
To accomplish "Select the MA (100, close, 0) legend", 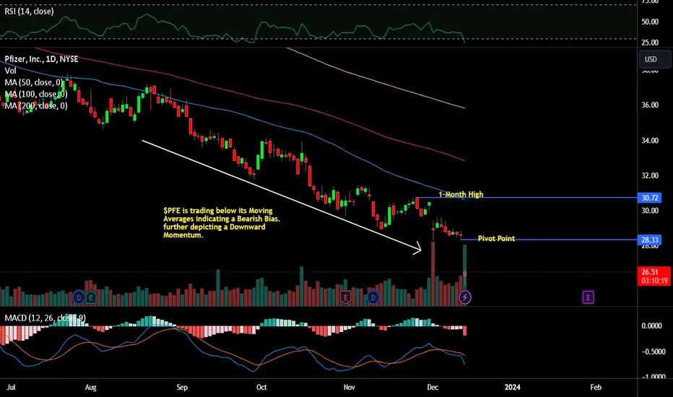I will (x=36, y=94).
